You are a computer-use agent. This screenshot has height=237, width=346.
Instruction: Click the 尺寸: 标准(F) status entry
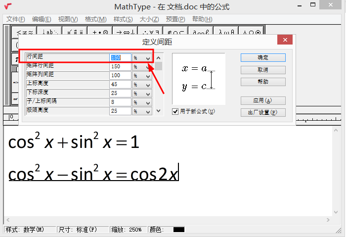[83, 230]
